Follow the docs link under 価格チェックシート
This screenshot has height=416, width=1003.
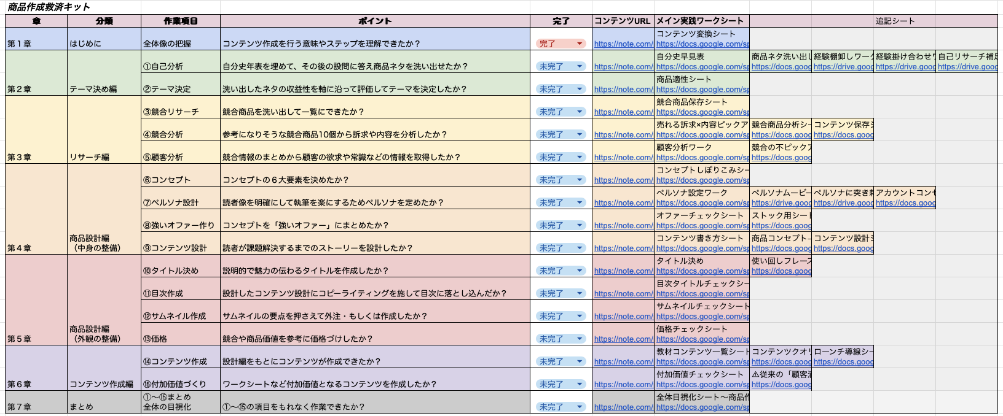pos(702,339)
